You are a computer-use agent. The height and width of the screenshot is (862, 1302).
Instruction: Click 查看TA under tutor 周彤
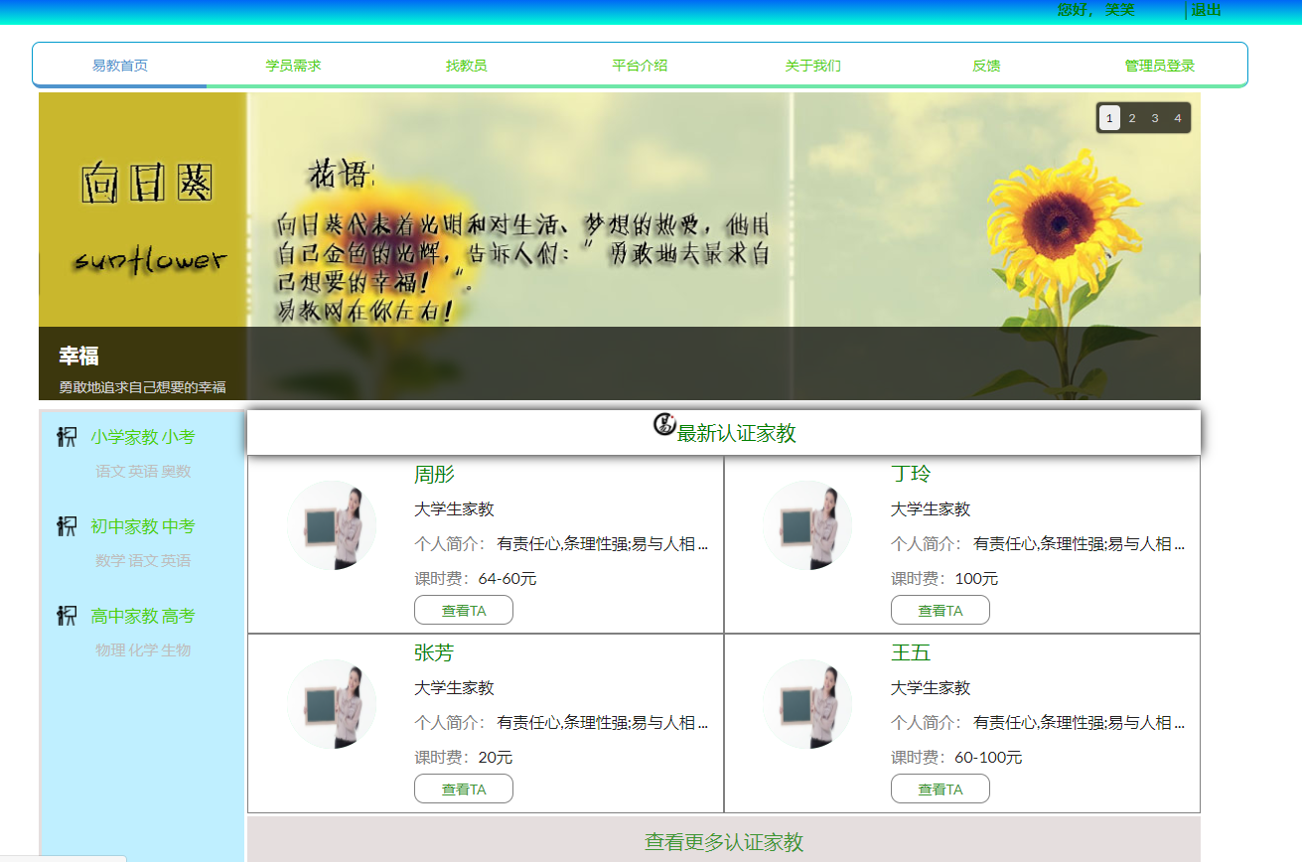pos(463,609)
